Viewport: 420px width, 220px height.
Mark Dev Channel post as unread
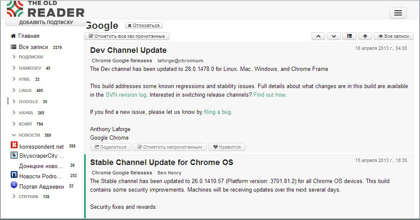[x=170, y=147]
